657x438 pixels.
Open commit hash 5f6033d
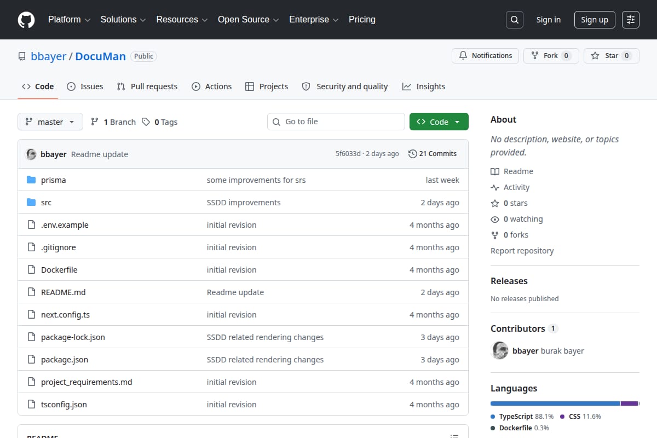(x=348, y=154)
